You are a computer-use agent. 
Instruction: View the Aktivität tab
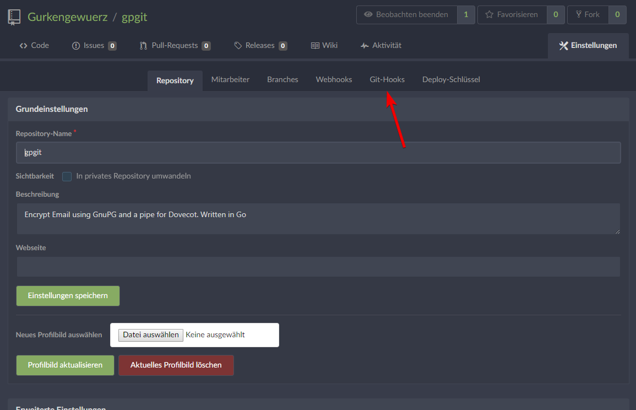(x=380, y=46)
